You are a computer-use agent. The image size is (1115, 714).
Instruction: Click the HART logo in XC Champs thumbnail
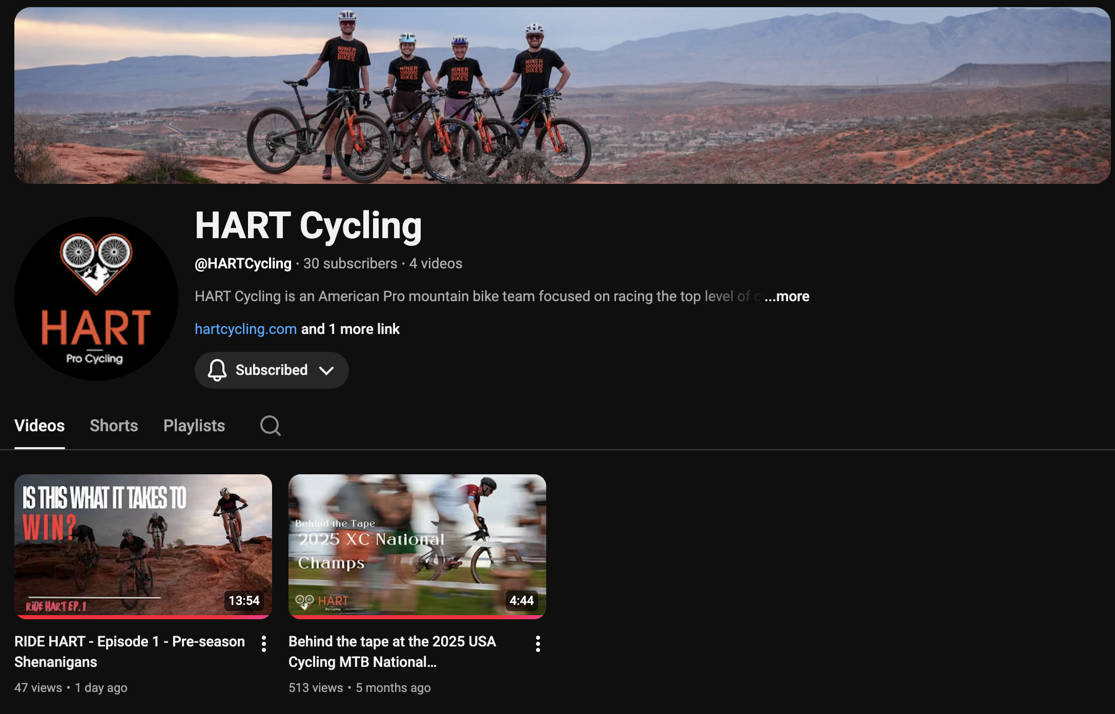pos(322,601)
